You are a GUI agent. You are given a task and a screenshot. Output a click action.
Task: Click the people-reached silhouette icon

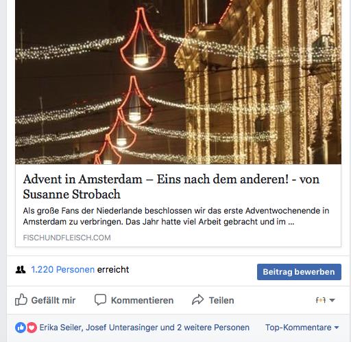[21, 270]
